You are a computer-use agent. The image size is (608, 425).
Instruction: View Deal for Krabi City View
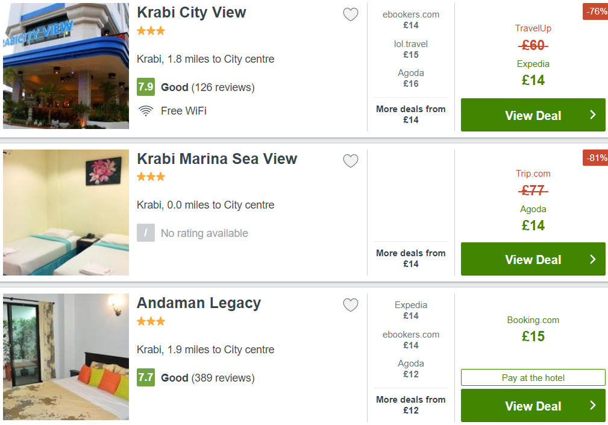[533, 115]
